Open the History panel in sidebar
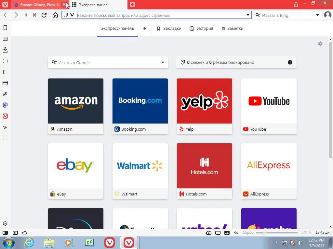 point(5,61)
